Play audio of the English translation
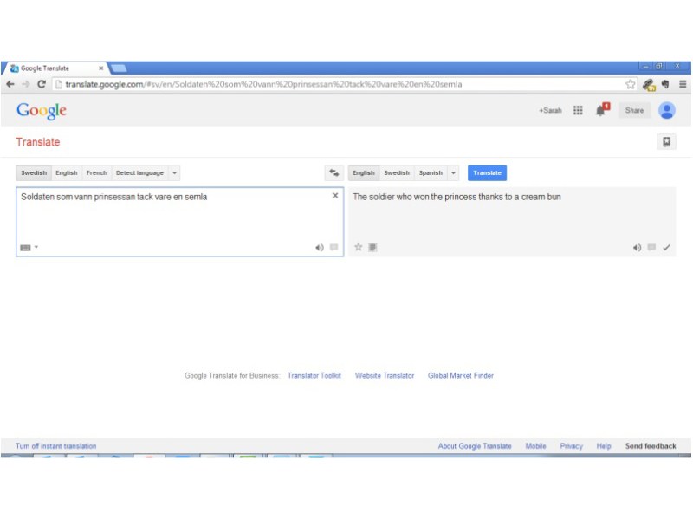Screen dimensions: 693x519 [638, 248]
